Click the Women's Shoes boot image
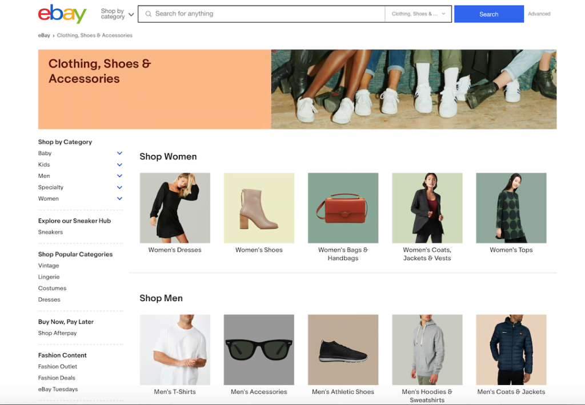Image resolution: width=585 pixels, height=405 pixels. tap(259, 208)
